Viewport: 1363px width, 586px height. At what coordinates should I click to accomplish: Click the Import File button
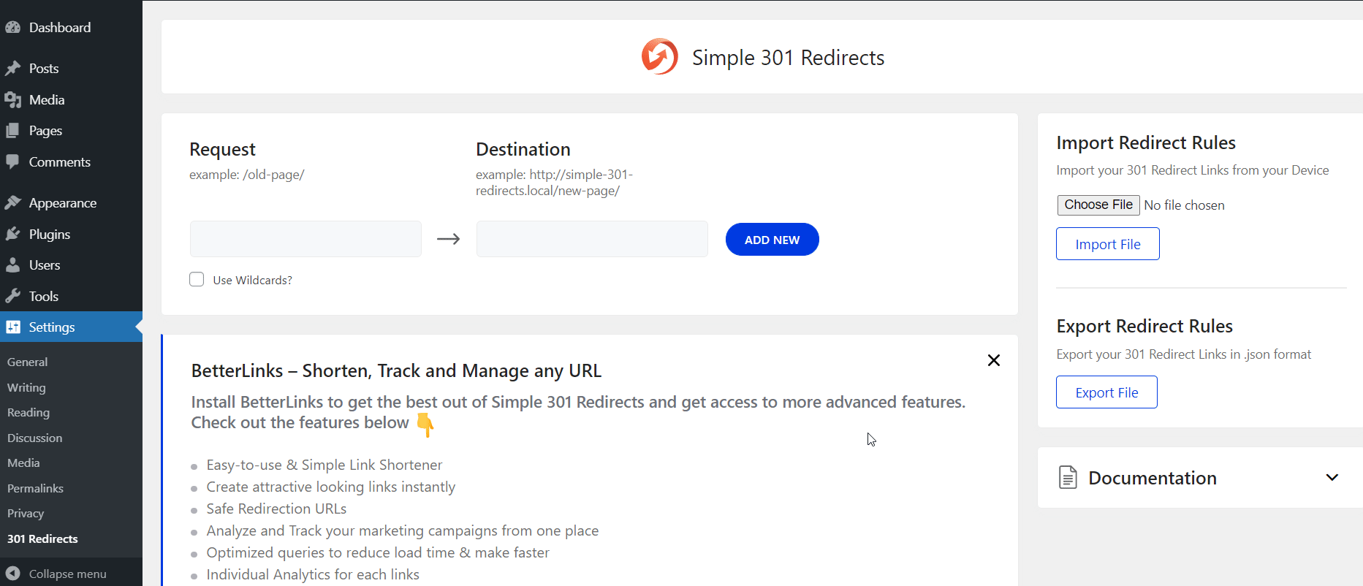coord(1107,244)
